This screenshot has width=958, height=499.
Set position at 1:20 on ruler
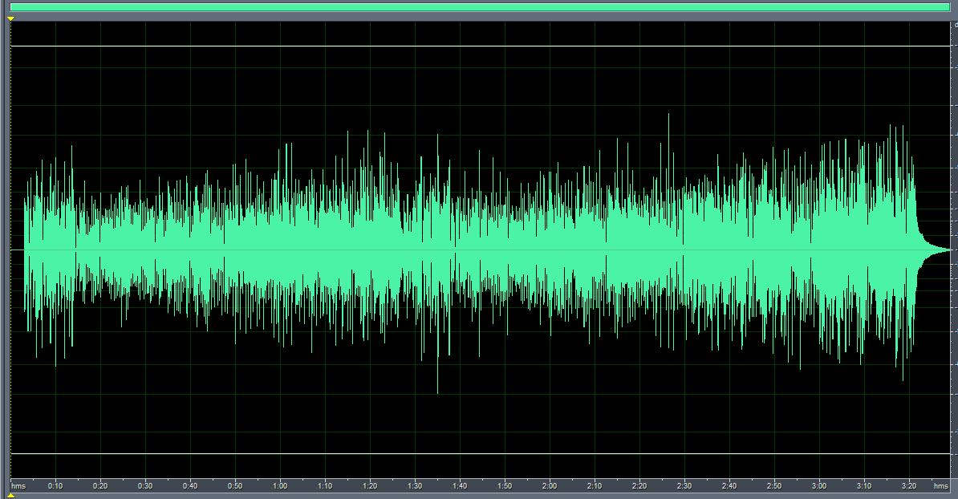point(370,486)
